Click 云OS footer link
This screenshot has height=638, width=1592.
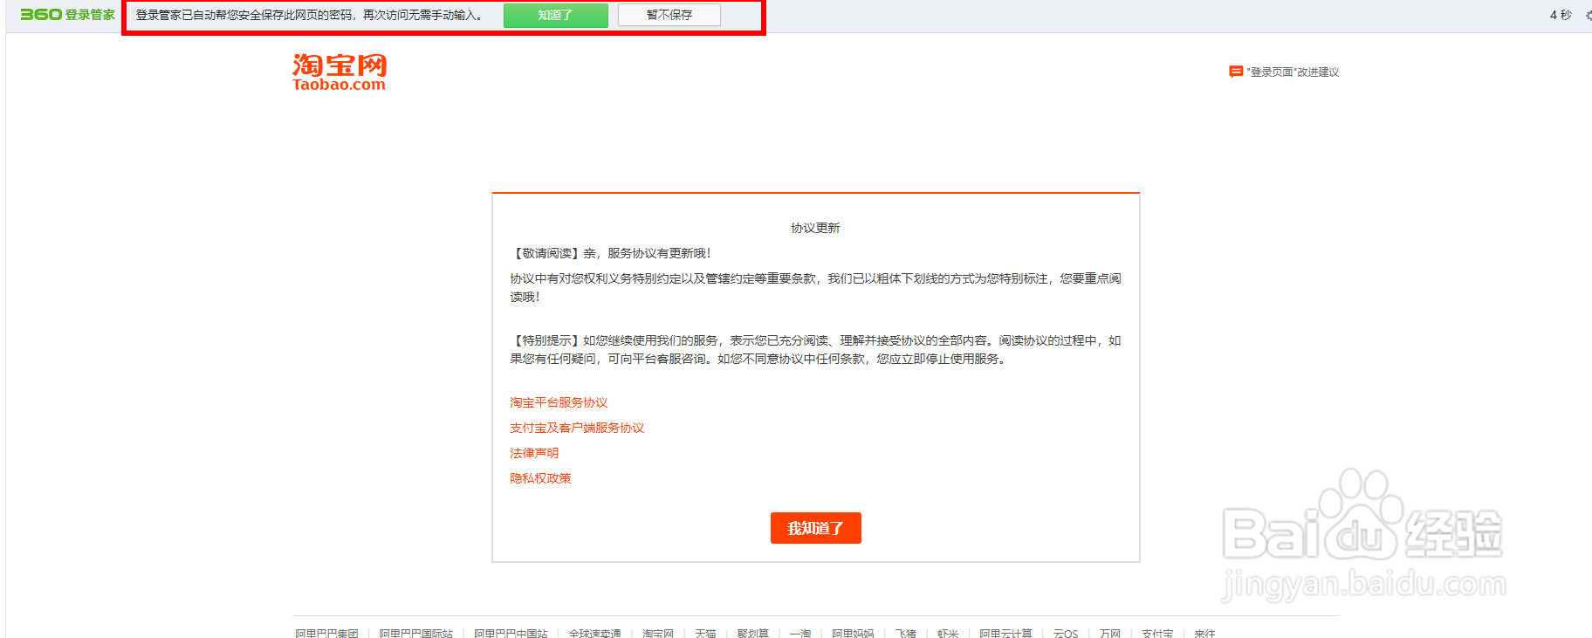tap(1066, 633)
